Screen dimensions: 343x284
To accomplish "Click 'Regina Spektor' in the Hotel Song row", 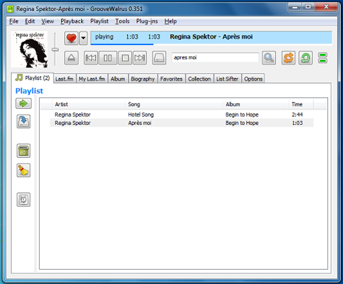I will click(73, 114).
